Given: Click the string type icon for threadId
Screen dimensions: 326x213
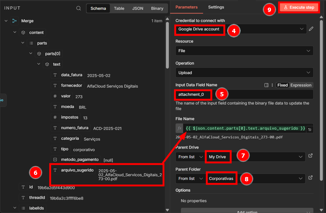Looking at the screenshot, I should point(23,198).
